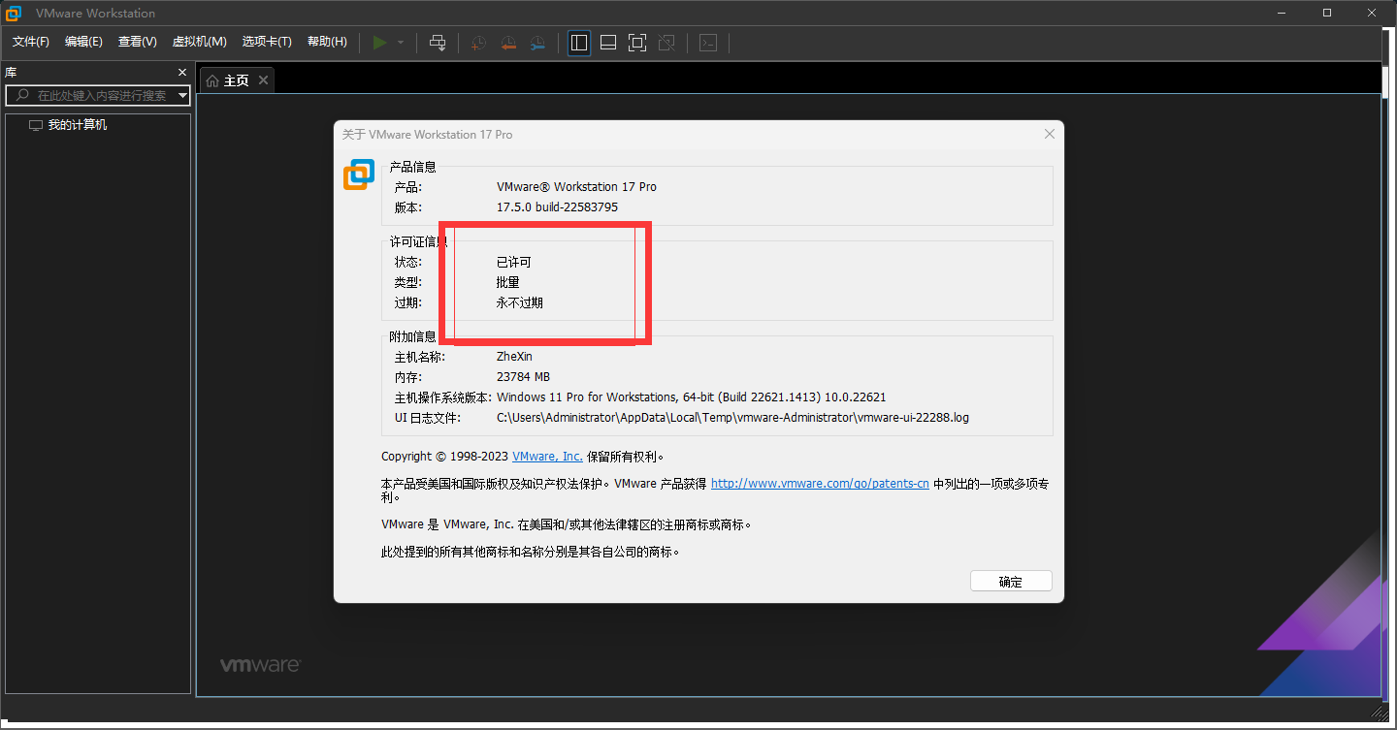Viewport: 1397px width, 730px height.
Task: Click the VMware logo in About dialog
Action: (359, 175)
